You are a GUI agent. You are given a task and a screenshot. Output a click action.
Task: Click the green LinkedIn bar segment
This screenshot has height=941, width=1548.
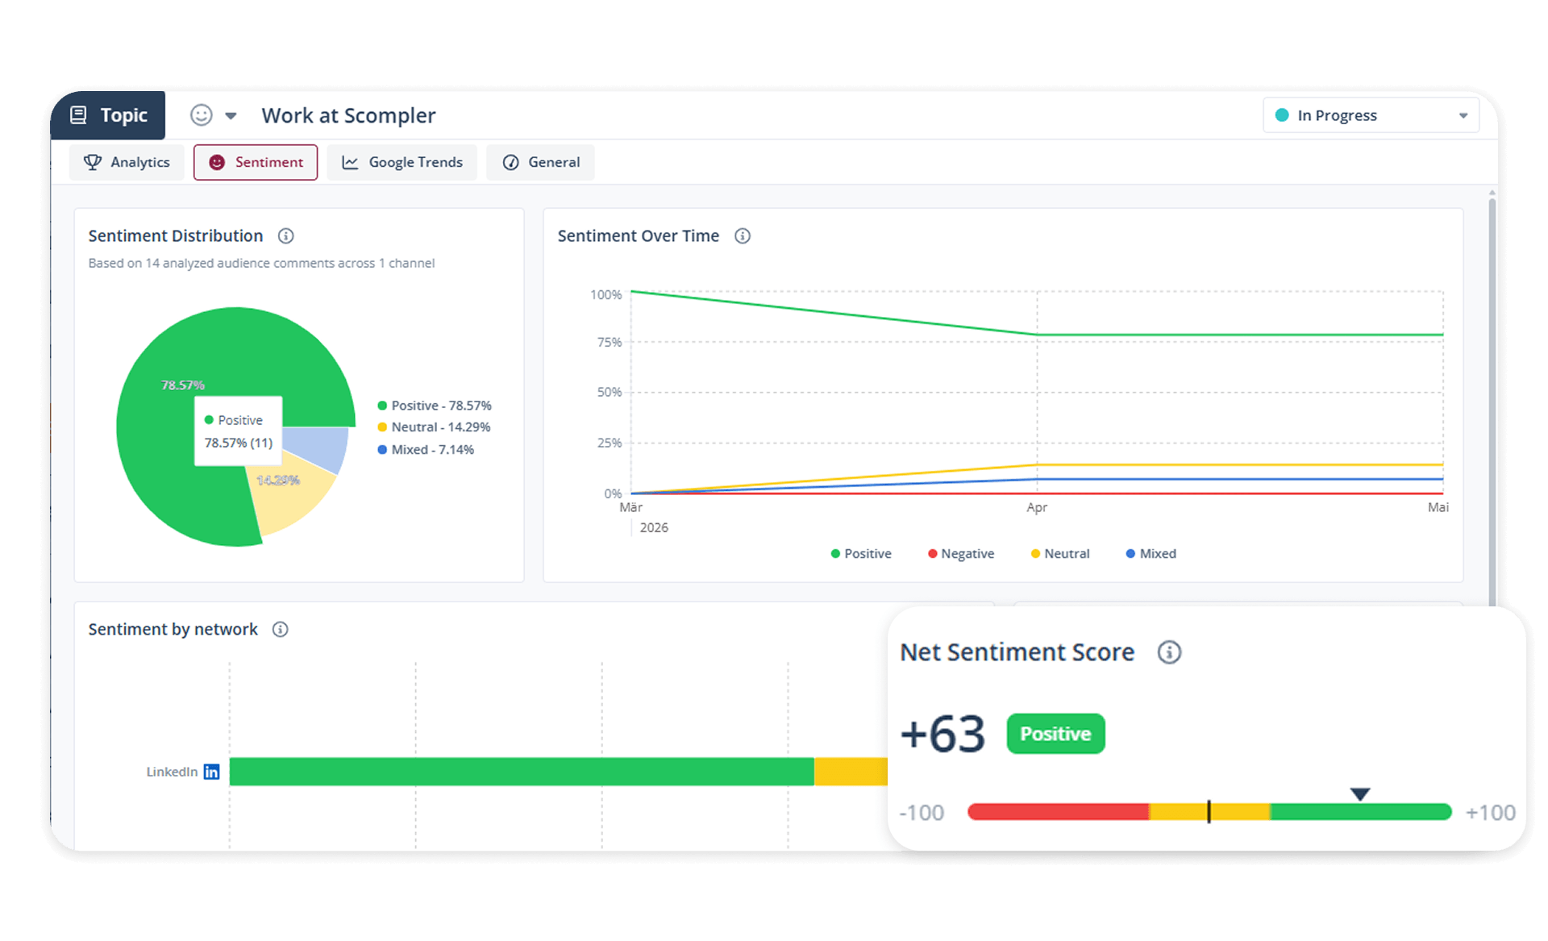click(522, 772)
